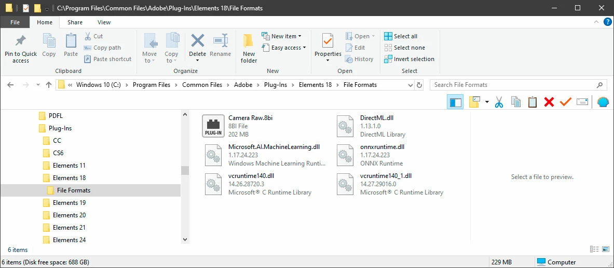The height and width of the screenshot is (268, 614).
Task: Select Elements 24 folder in tree
Action: tap(69, 240)
